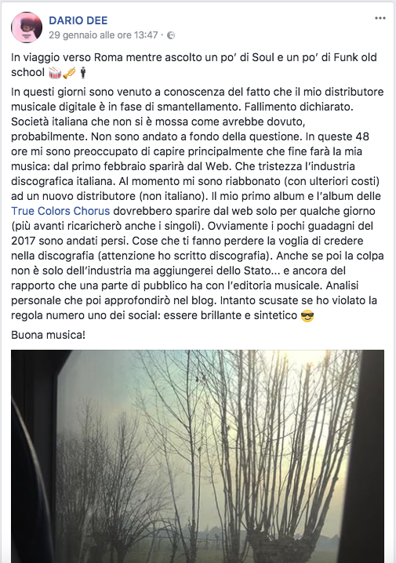
Task: Click the year "2017" in the post text
Action: [x=24, y=241]
